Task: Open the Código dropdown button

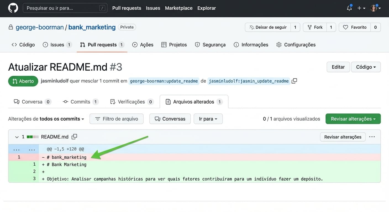Action: pos(366,67)
